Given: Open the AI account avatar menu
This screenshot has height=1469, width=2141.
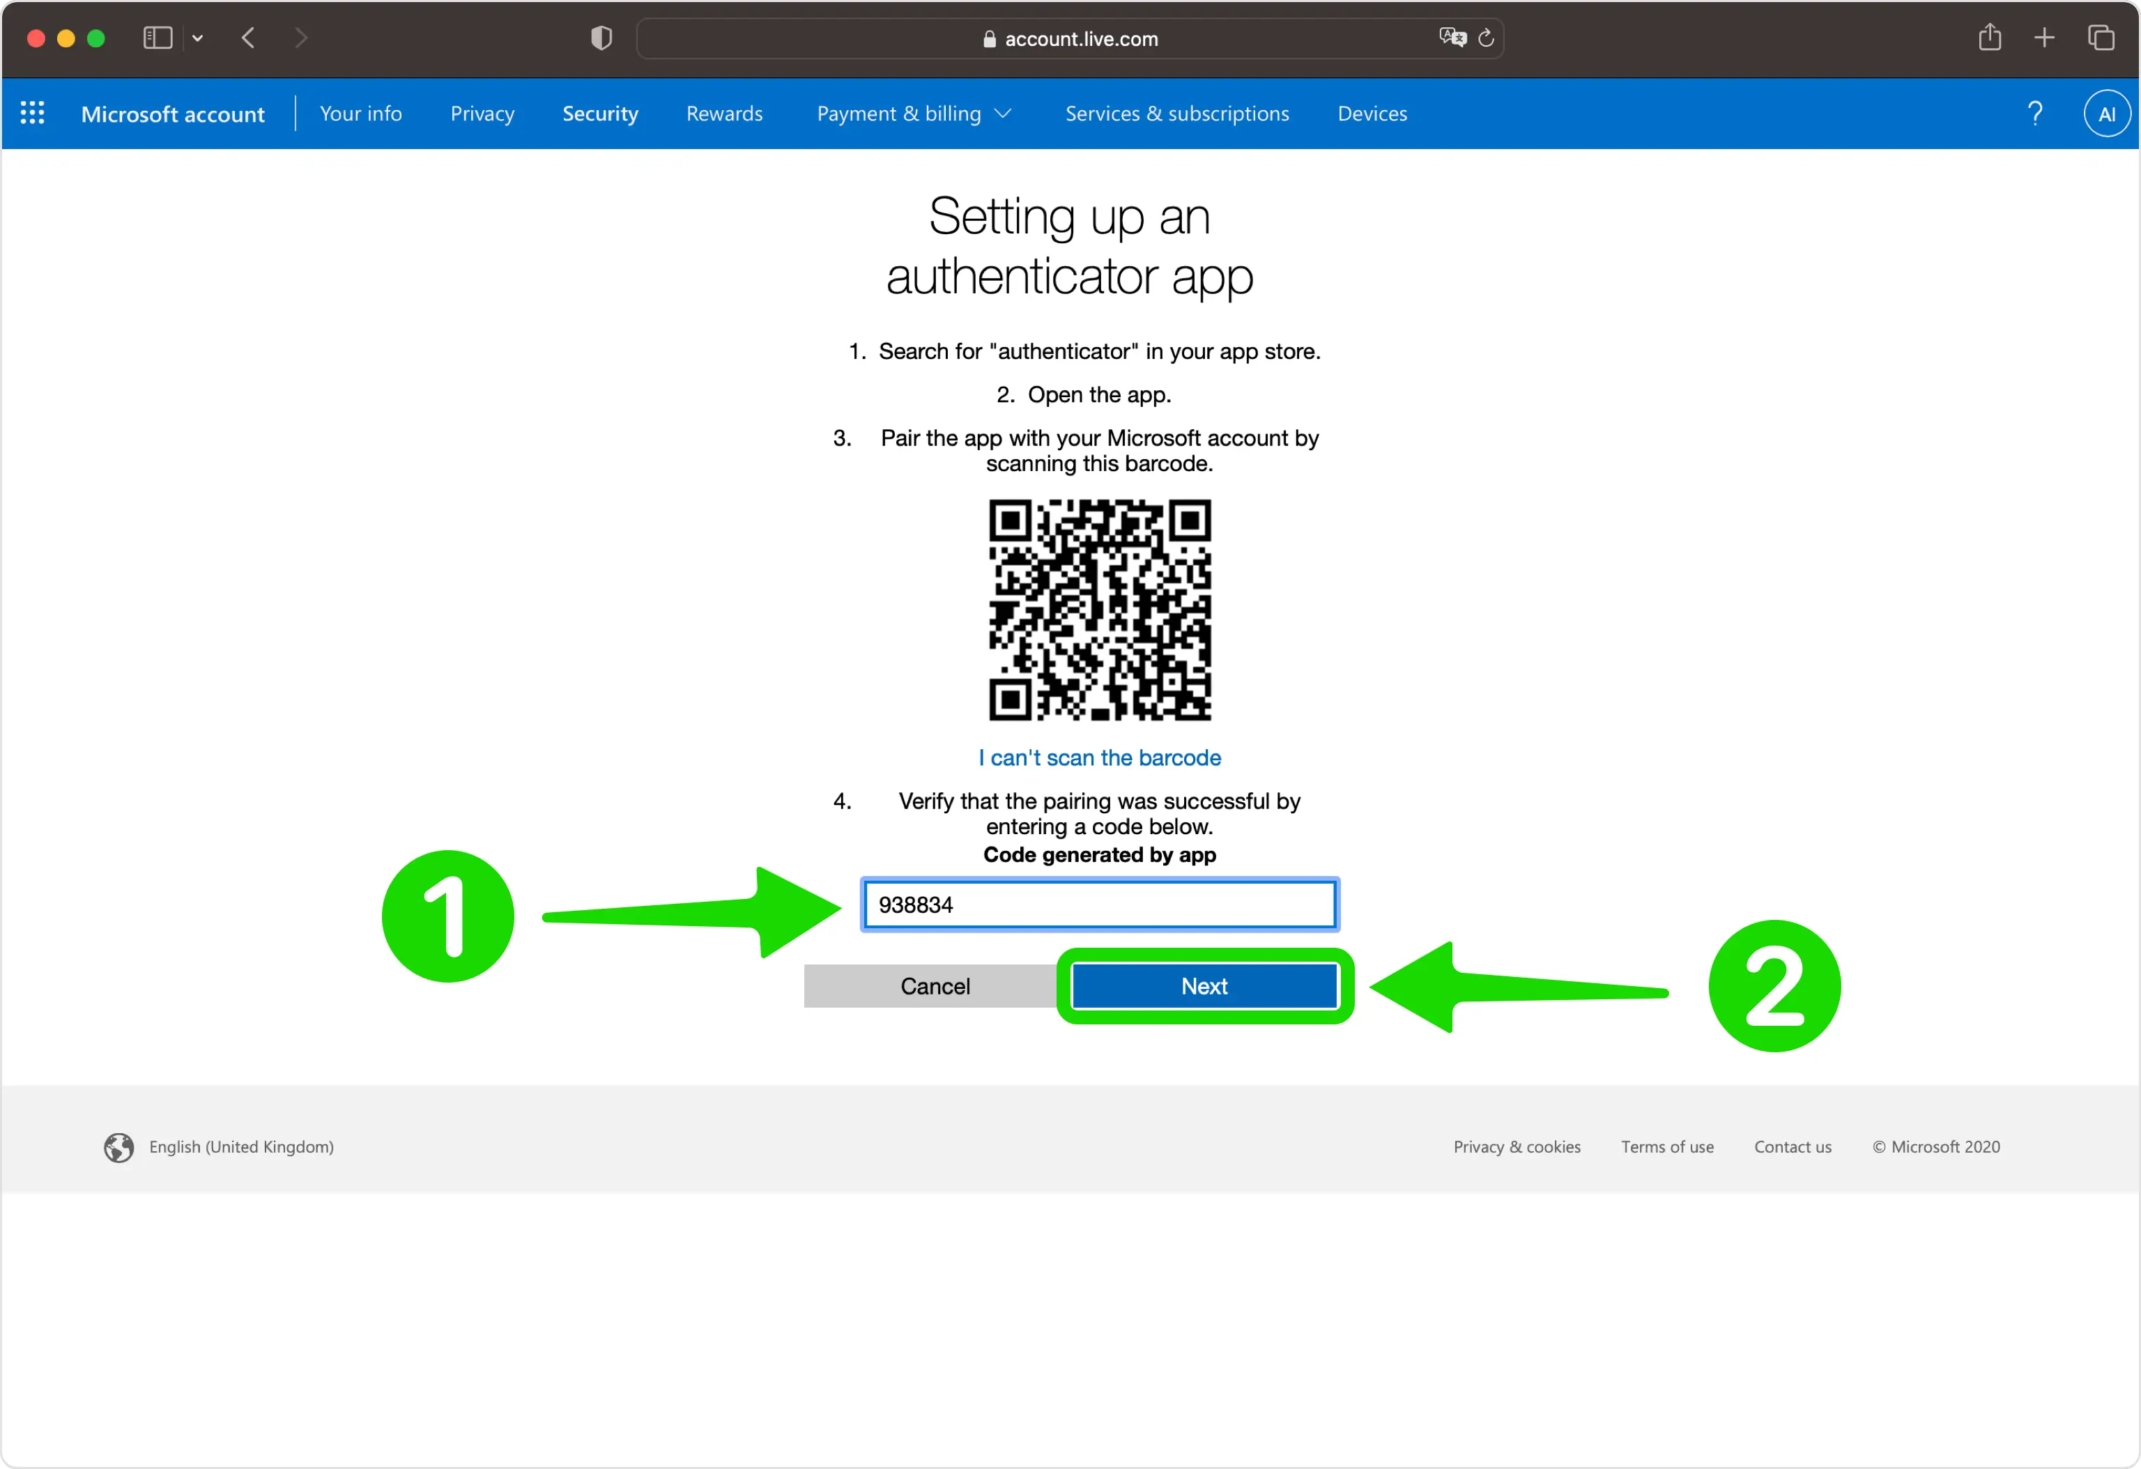Looking at the screenshot, I should 2107,114.
